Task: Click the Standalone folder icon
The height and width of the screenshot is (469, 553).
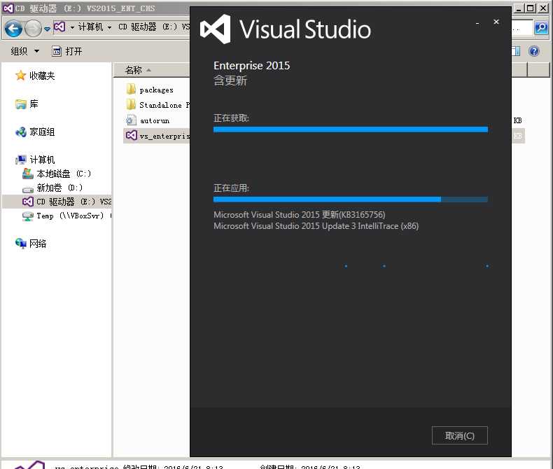Action: 131,104
